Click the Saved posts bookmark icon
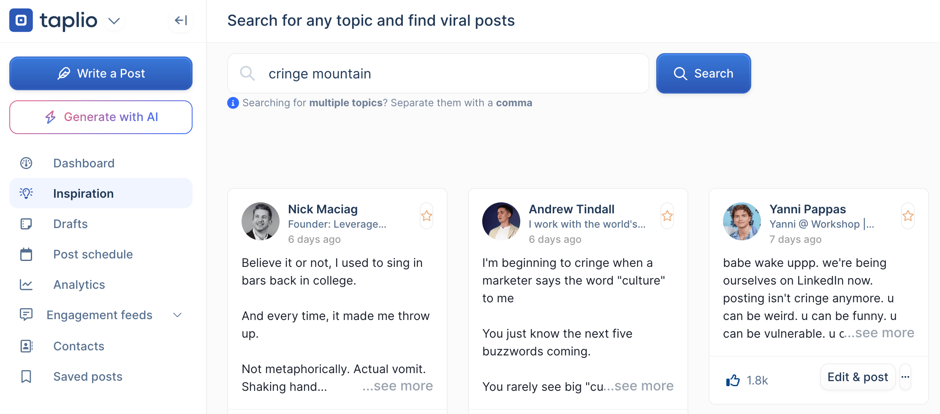The image size is (940, 414). (26, 376)
